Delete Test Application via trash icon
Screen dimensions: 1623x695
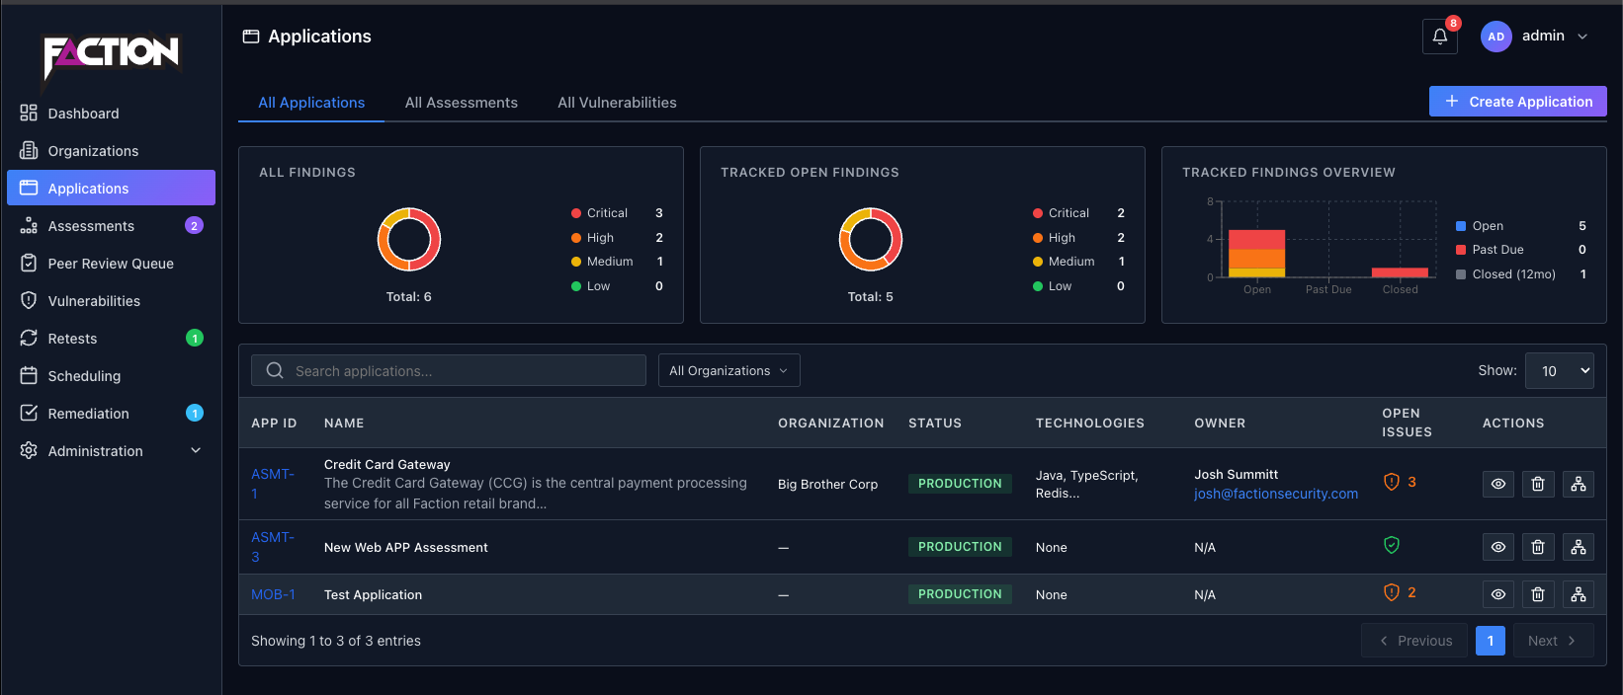pyautogui.click(x=1538, y=594)
